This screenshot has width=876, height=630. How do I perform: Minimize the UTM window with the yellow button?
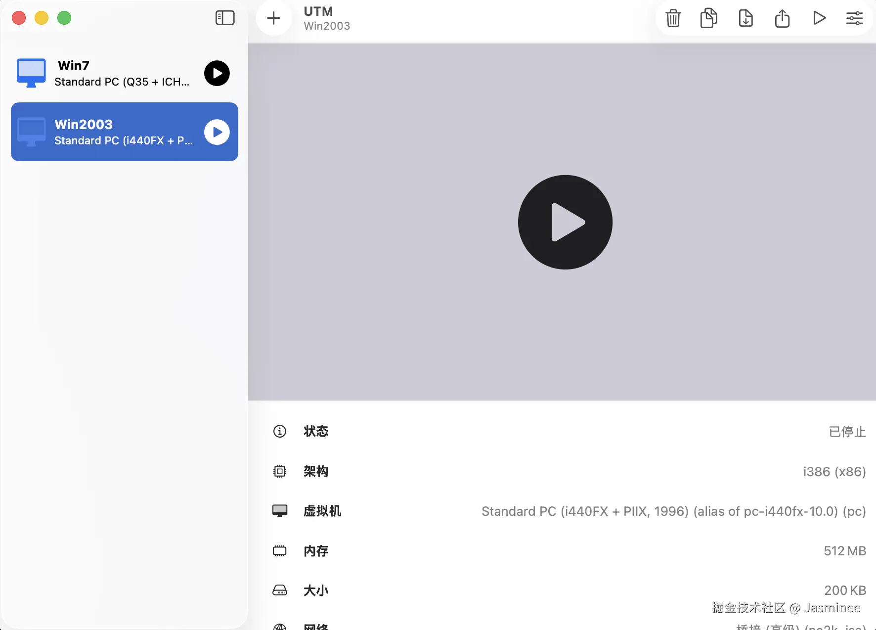click(x=42, y=18)
